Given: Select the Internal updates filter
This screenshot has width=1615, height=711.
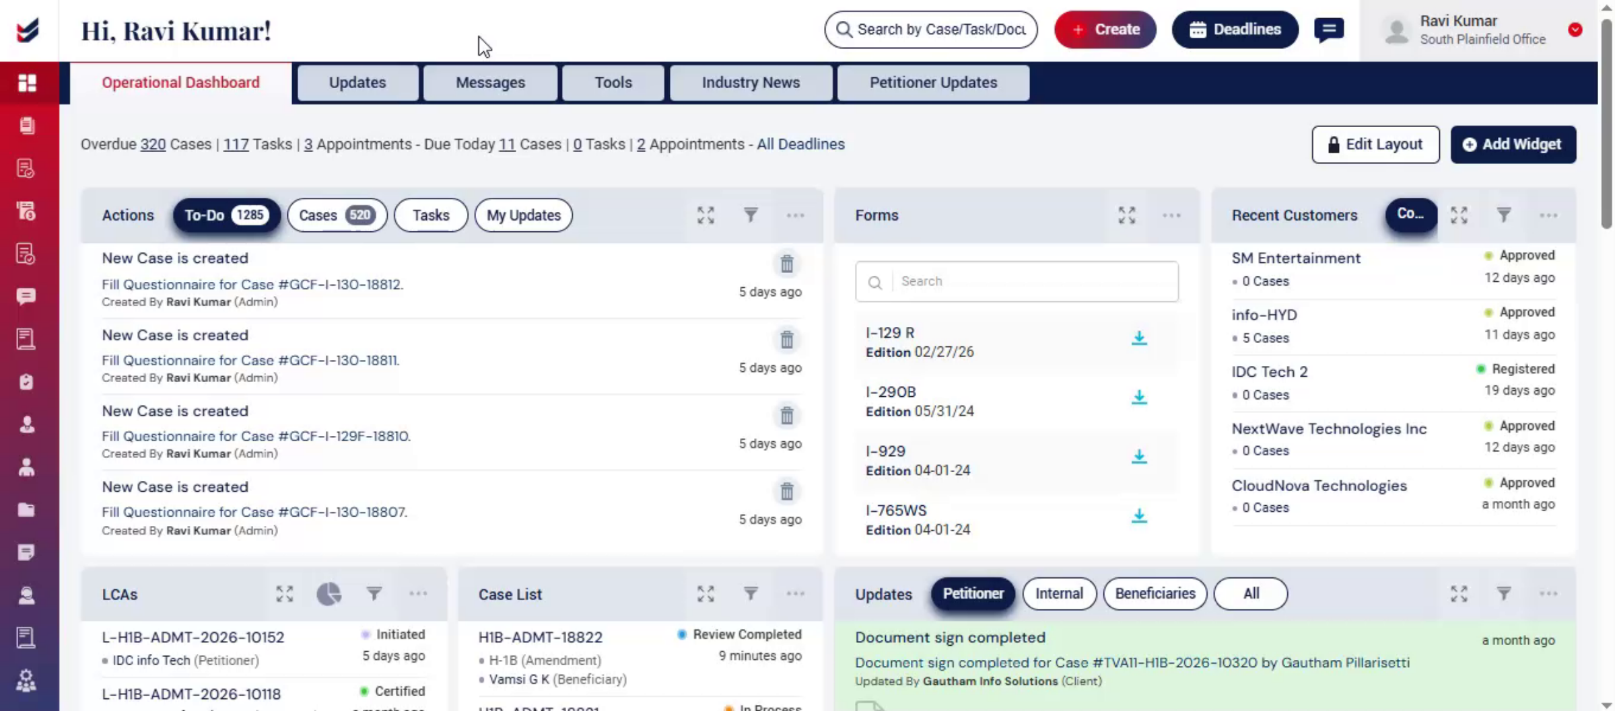Looking at the screenshot, I should (1060, 594).
